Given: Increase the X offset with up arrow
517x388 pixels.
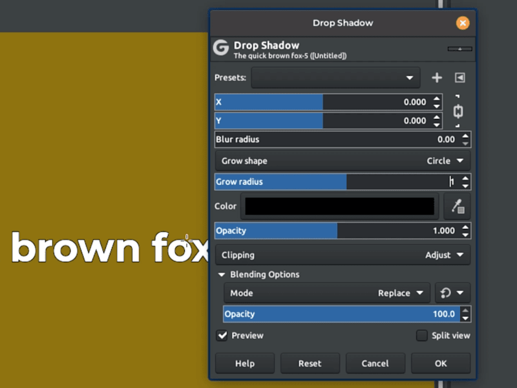Looking at the screenshot, I should point(437,99).
